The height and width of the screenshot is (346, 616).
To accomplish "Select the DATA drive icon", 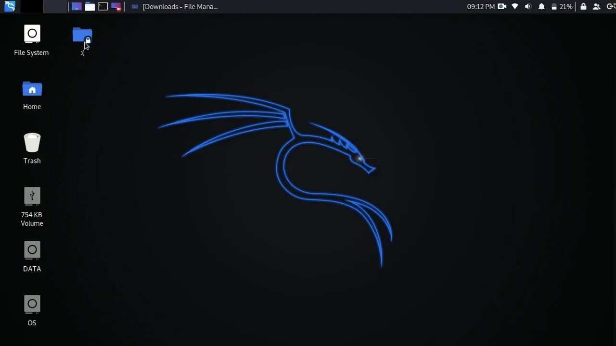I will click(32, 257).
